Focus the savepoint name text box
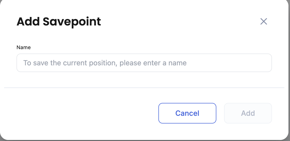The image size is (290, 141). 144,63
